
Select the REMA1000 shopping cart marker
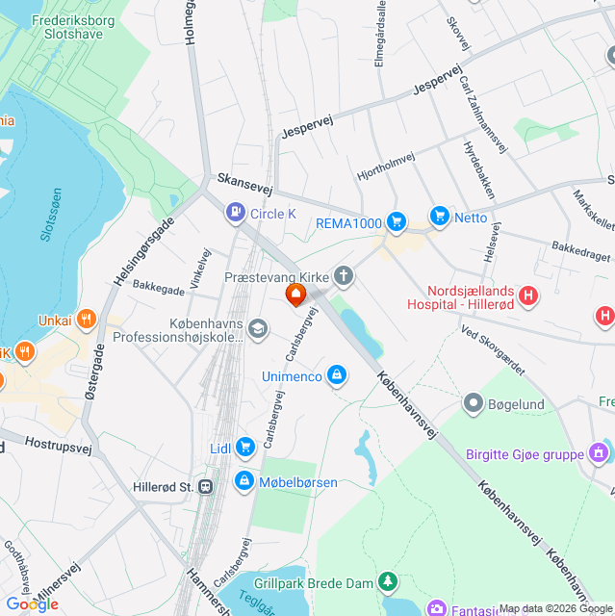(x=397, y=222)
